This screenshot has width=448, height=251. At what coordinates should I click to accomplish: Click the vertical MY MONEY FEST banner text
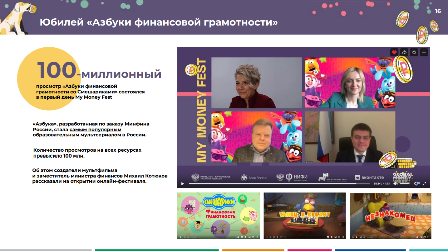click(x=202, y=110)
